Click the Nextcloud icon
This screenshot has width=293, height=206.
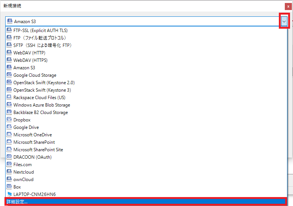pyautogui.click(x=9, y=172)
